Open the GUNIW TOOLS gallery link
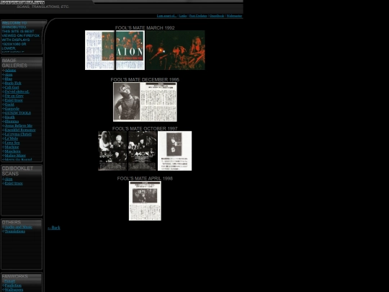Screen dimensions: 389x292 coord(18,112)
